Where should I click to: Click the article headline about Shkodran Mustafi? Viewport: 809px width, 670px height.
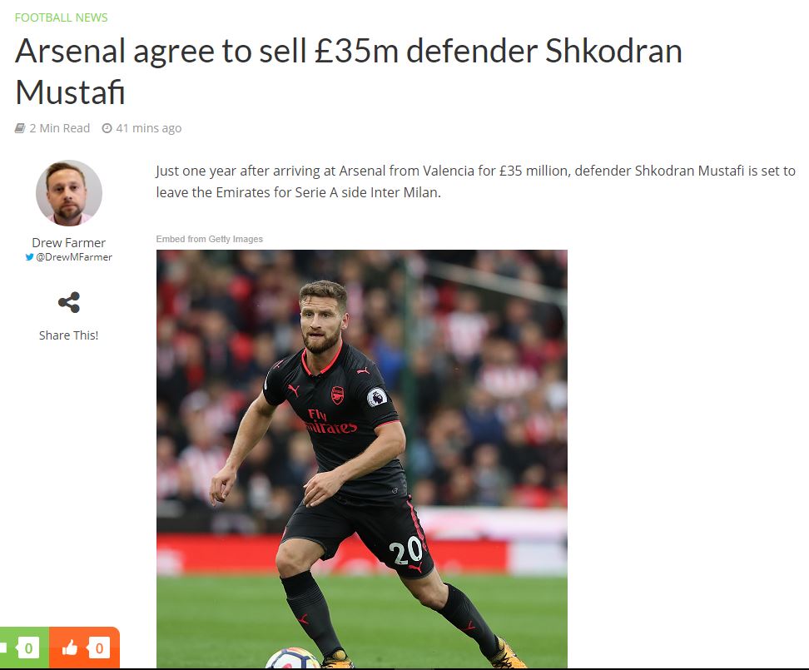tap(348, 72)
